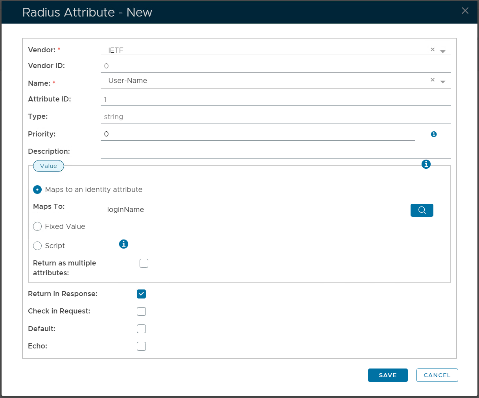Clear the User-Name selection with the X icon

pos(432,80)
